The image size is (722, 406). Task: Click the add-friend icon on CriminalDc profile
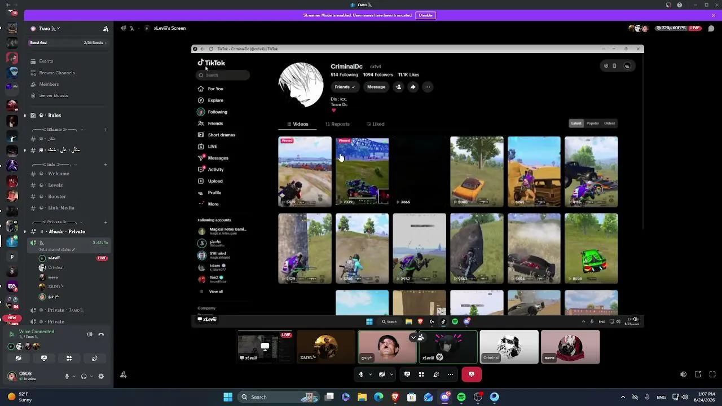[x=398, y=87]
